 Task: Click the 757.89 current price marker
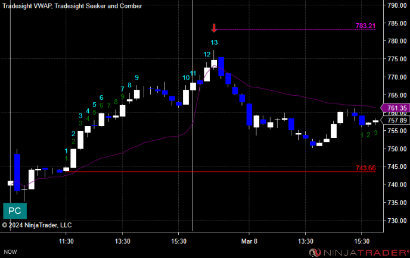click(395, 120)
